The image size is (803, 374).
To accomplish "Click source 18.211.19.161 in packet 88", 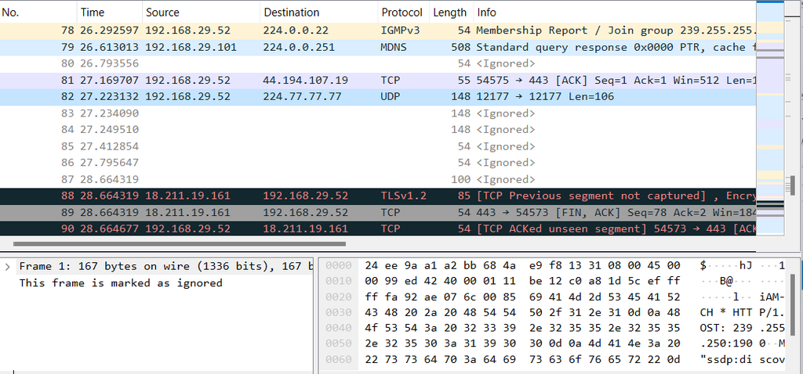I will 187,196.
